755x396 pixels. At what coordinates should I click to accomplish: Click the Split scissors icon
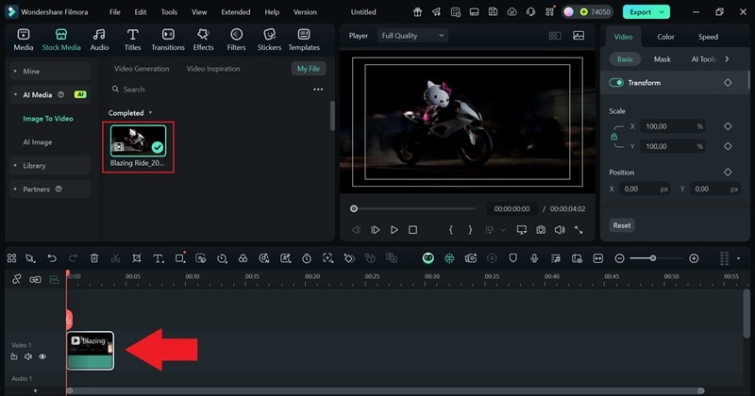tap(115, 258)
